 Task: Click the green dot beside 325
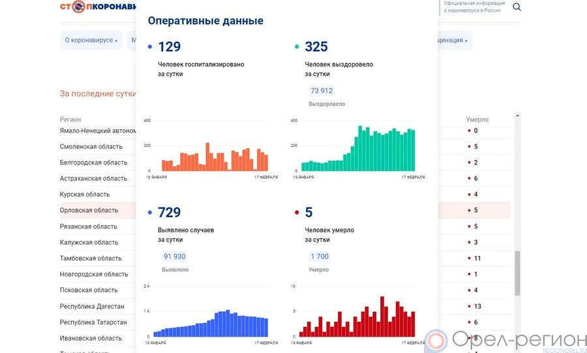click(x=297, y=47)
